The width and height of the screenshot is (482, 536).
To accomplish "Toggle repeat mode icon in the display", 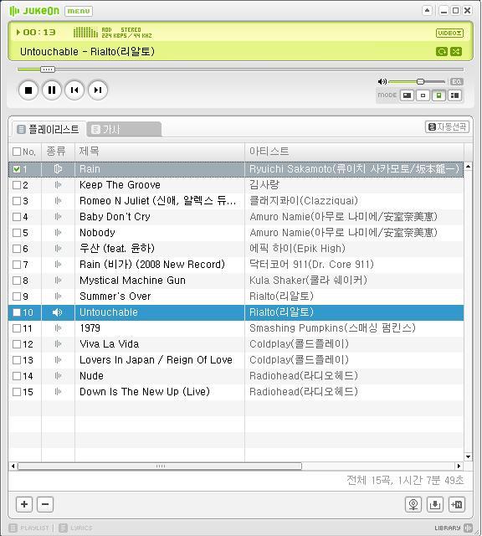I will 441,52.
